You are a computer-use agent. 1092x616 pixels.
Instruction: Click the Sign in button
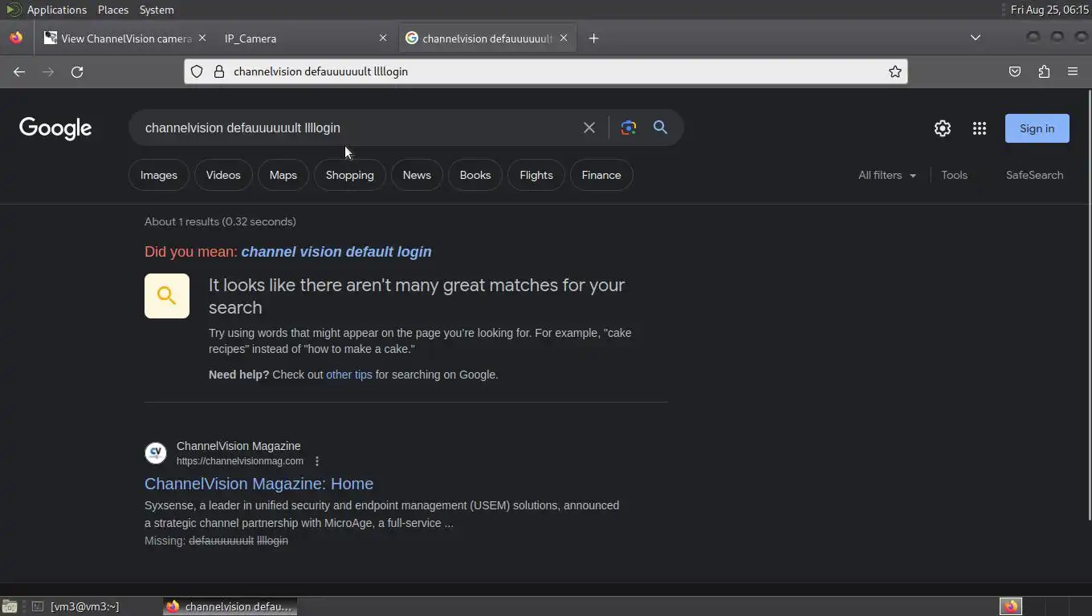(x=1037, y=128)
